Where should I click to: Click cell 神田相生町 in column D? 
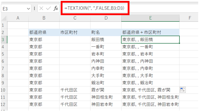[106, 97]
